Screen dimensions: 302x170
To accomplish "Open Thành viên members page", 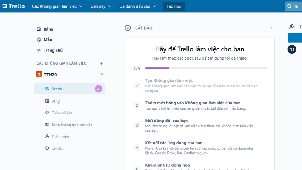I will tap(60, 136).
